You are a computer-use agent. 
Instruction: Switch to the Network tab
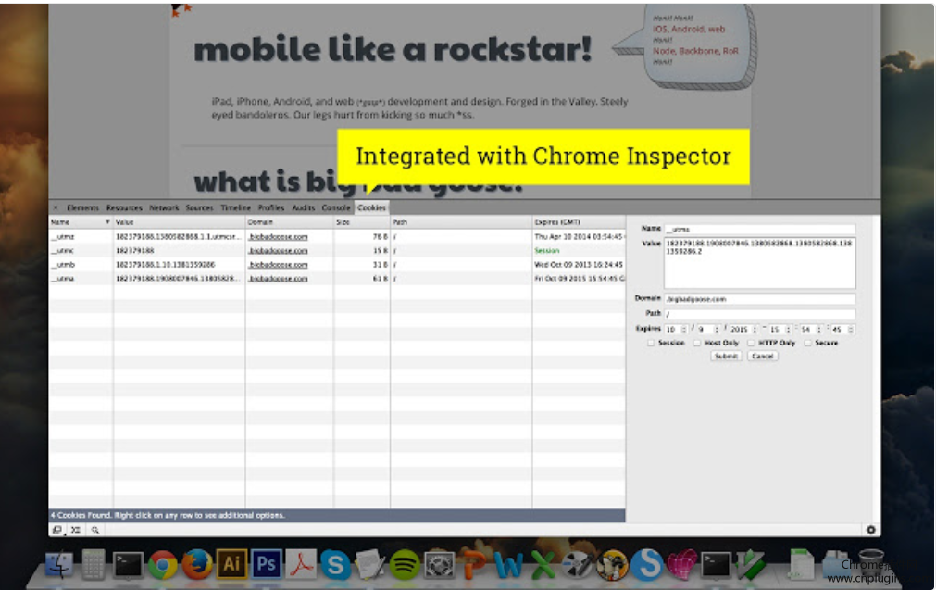pyautogui.click(x=164, y=207)
